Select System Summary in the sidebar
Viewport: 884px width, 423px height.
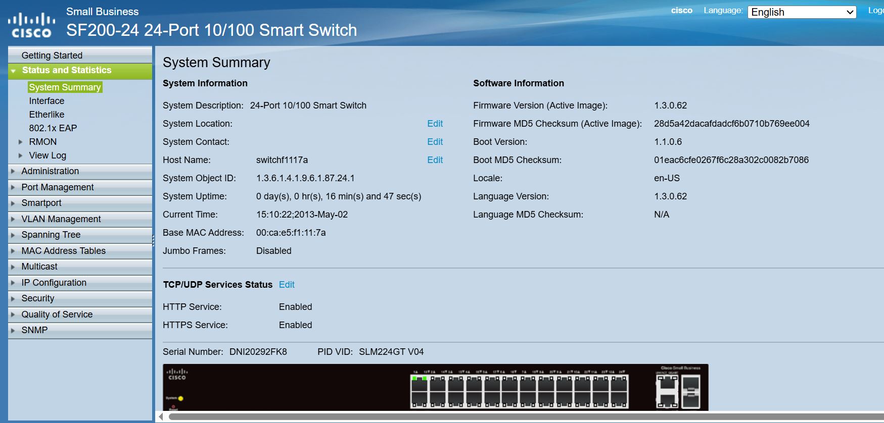tap(65, 87)
